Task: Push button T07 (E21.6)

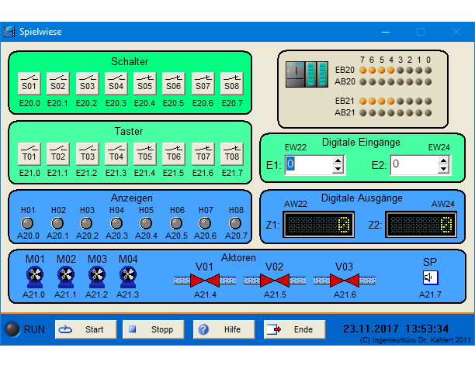Action: point(203,154)
